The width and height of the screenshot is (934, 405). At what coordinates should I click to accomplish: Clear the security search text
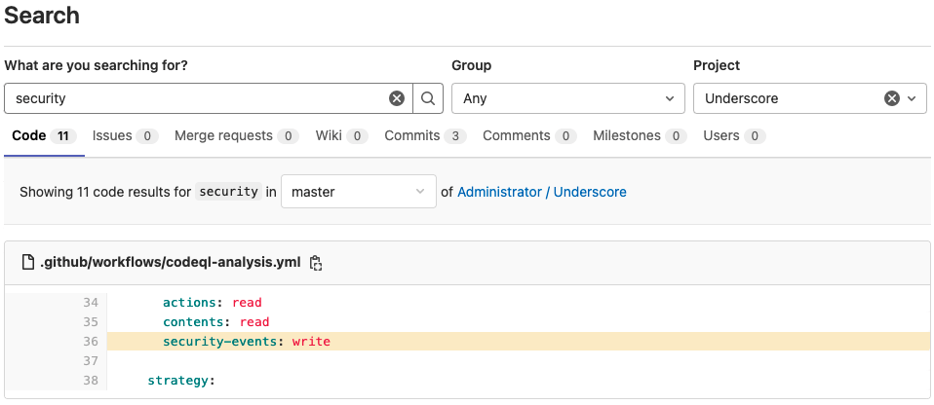(x=397, y=98)
